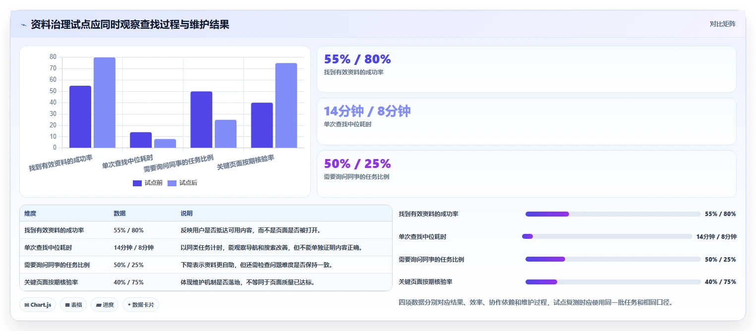
Task: Click description starting 反映用户是否抵达可用内容
Action: click(250, 230)
